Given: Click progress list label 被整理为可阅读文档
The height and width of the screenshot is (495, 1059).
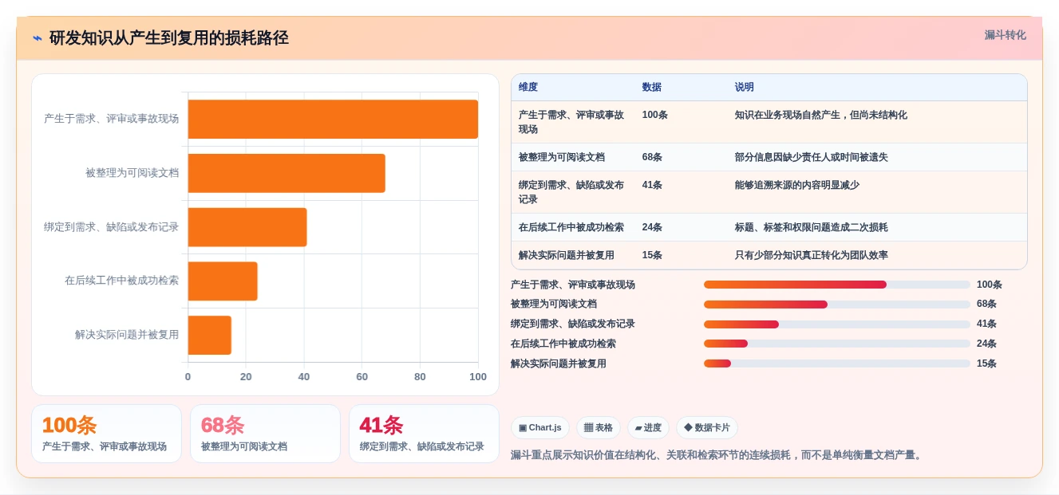Looking at the screenshot, I should pos(554,304).
